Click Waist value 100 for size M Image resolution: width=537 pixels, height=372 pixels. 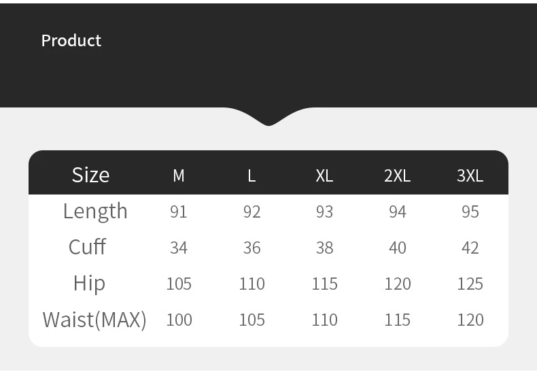[179, 320]
